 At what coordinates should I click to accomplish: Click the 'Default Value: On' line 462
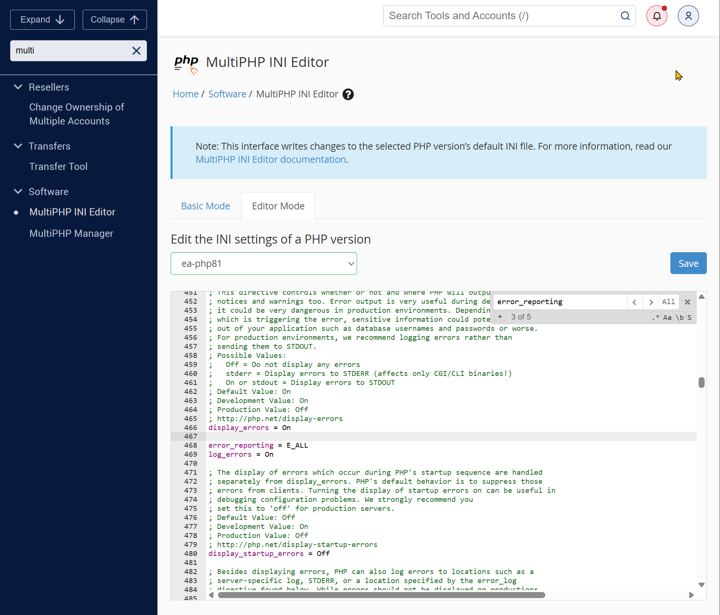(x=250, y=392)
